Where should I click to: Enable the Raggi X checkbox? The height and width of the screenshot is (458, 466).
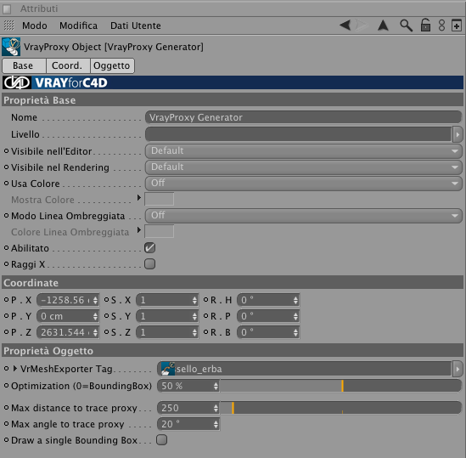149,263
